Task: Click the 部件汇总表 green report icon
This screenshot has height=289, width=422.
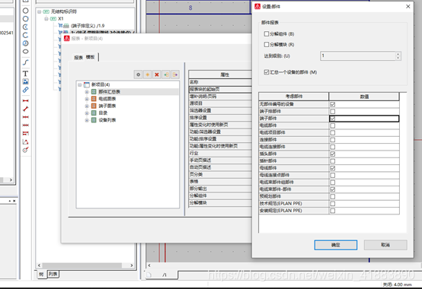Action: point(94,91)
